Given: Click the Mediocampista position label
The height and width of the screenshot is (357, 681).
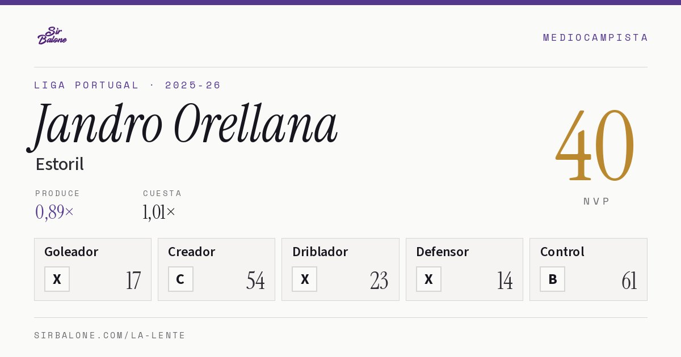Looking at the screenshot, I should (x=595, y=37).
